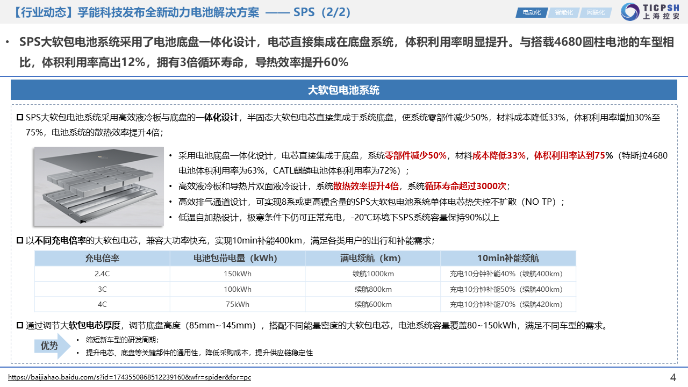Screen dimensions: 688x387
Task: Open the 网联化 tab
Action: coord(595,12)
